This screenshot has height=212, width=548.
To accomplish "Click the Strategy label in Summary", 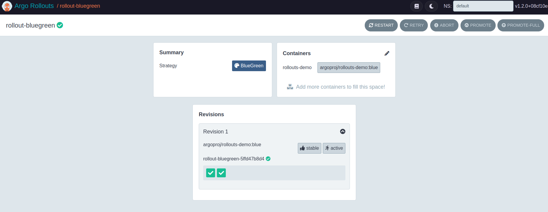I will tap(168, 66).
